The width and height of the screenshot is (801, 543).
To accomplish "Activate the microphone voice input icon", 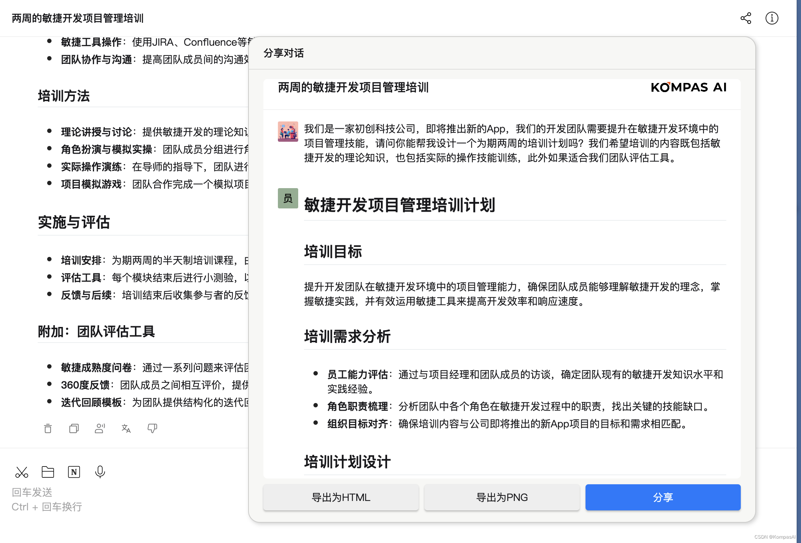I will click(100, 472).
